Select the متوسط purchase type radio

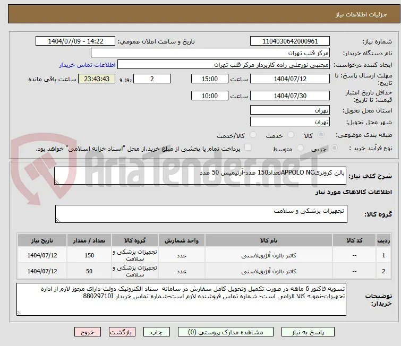(x=300, y=148)
